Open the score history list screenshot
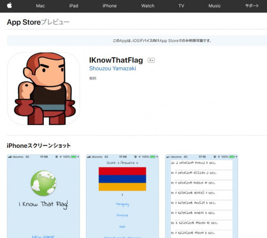The width and height of the screenshot is (267, 238). pos(201,196)
